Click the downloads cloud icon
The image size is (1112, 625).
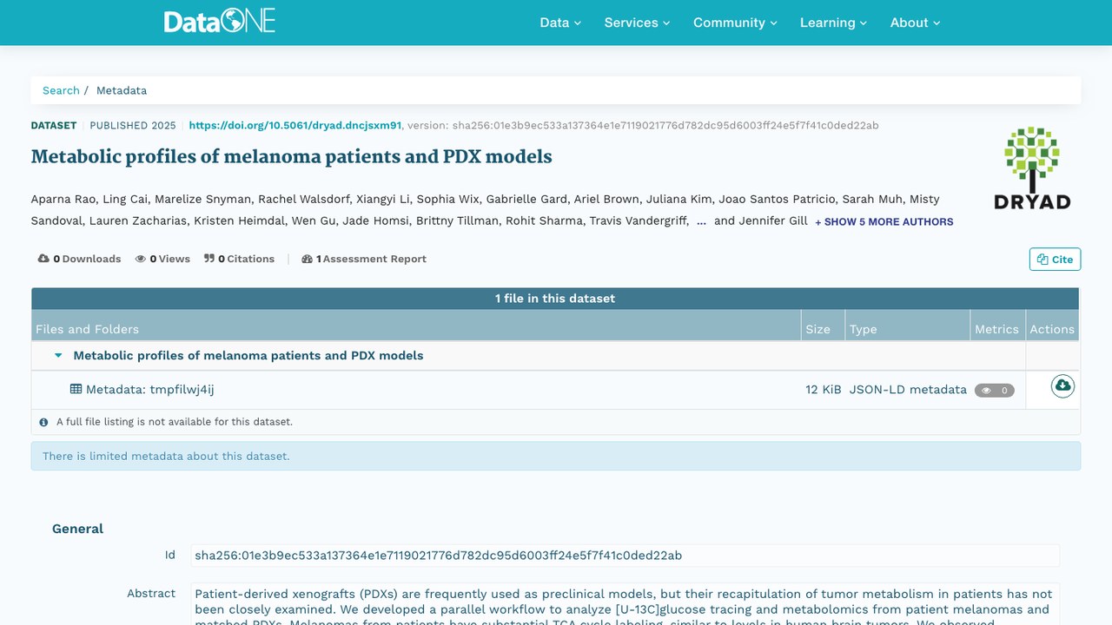(43, 259)
